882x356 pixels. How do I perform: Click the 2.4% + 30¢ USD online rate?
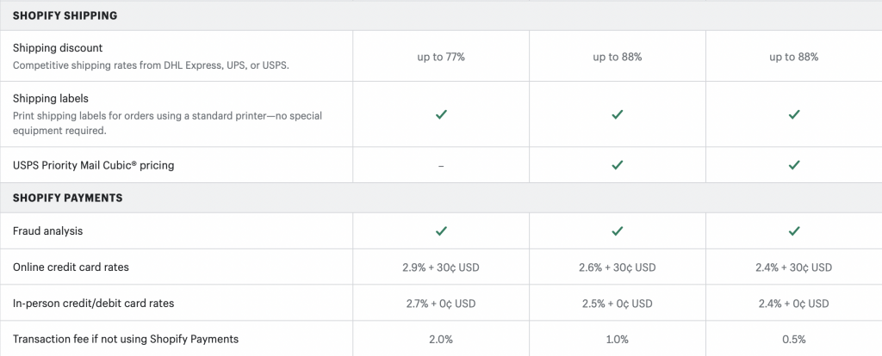793,267
